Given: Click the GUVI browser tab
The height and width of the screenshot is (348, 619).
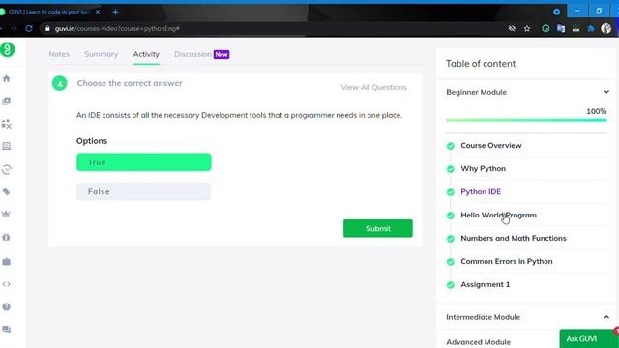Looking at the screenshot, I should (x=49, y=12).
